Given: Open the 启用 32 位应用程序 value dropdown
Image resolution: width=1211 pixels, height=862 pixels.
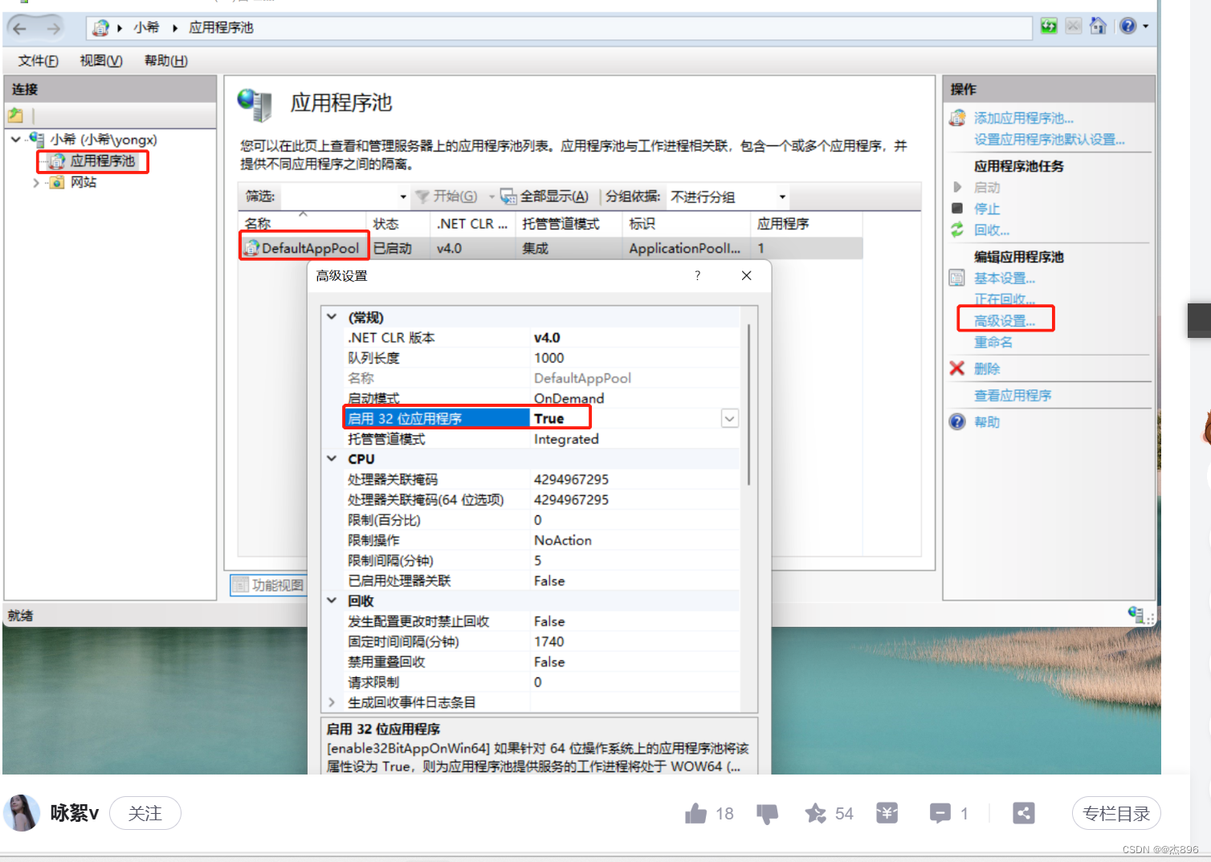Looking at the screenshot, I should coord(728,418).
